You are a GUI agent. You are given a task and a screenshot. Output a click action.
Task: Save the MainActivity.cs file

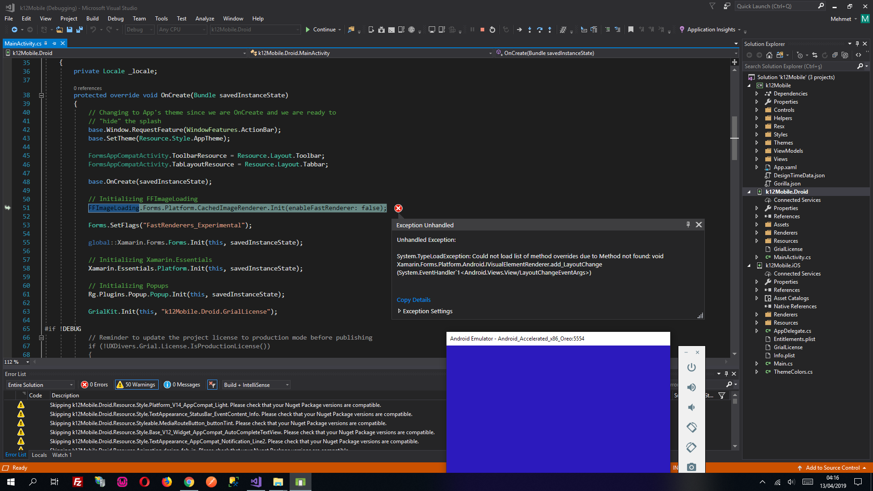tap(70, 30)
